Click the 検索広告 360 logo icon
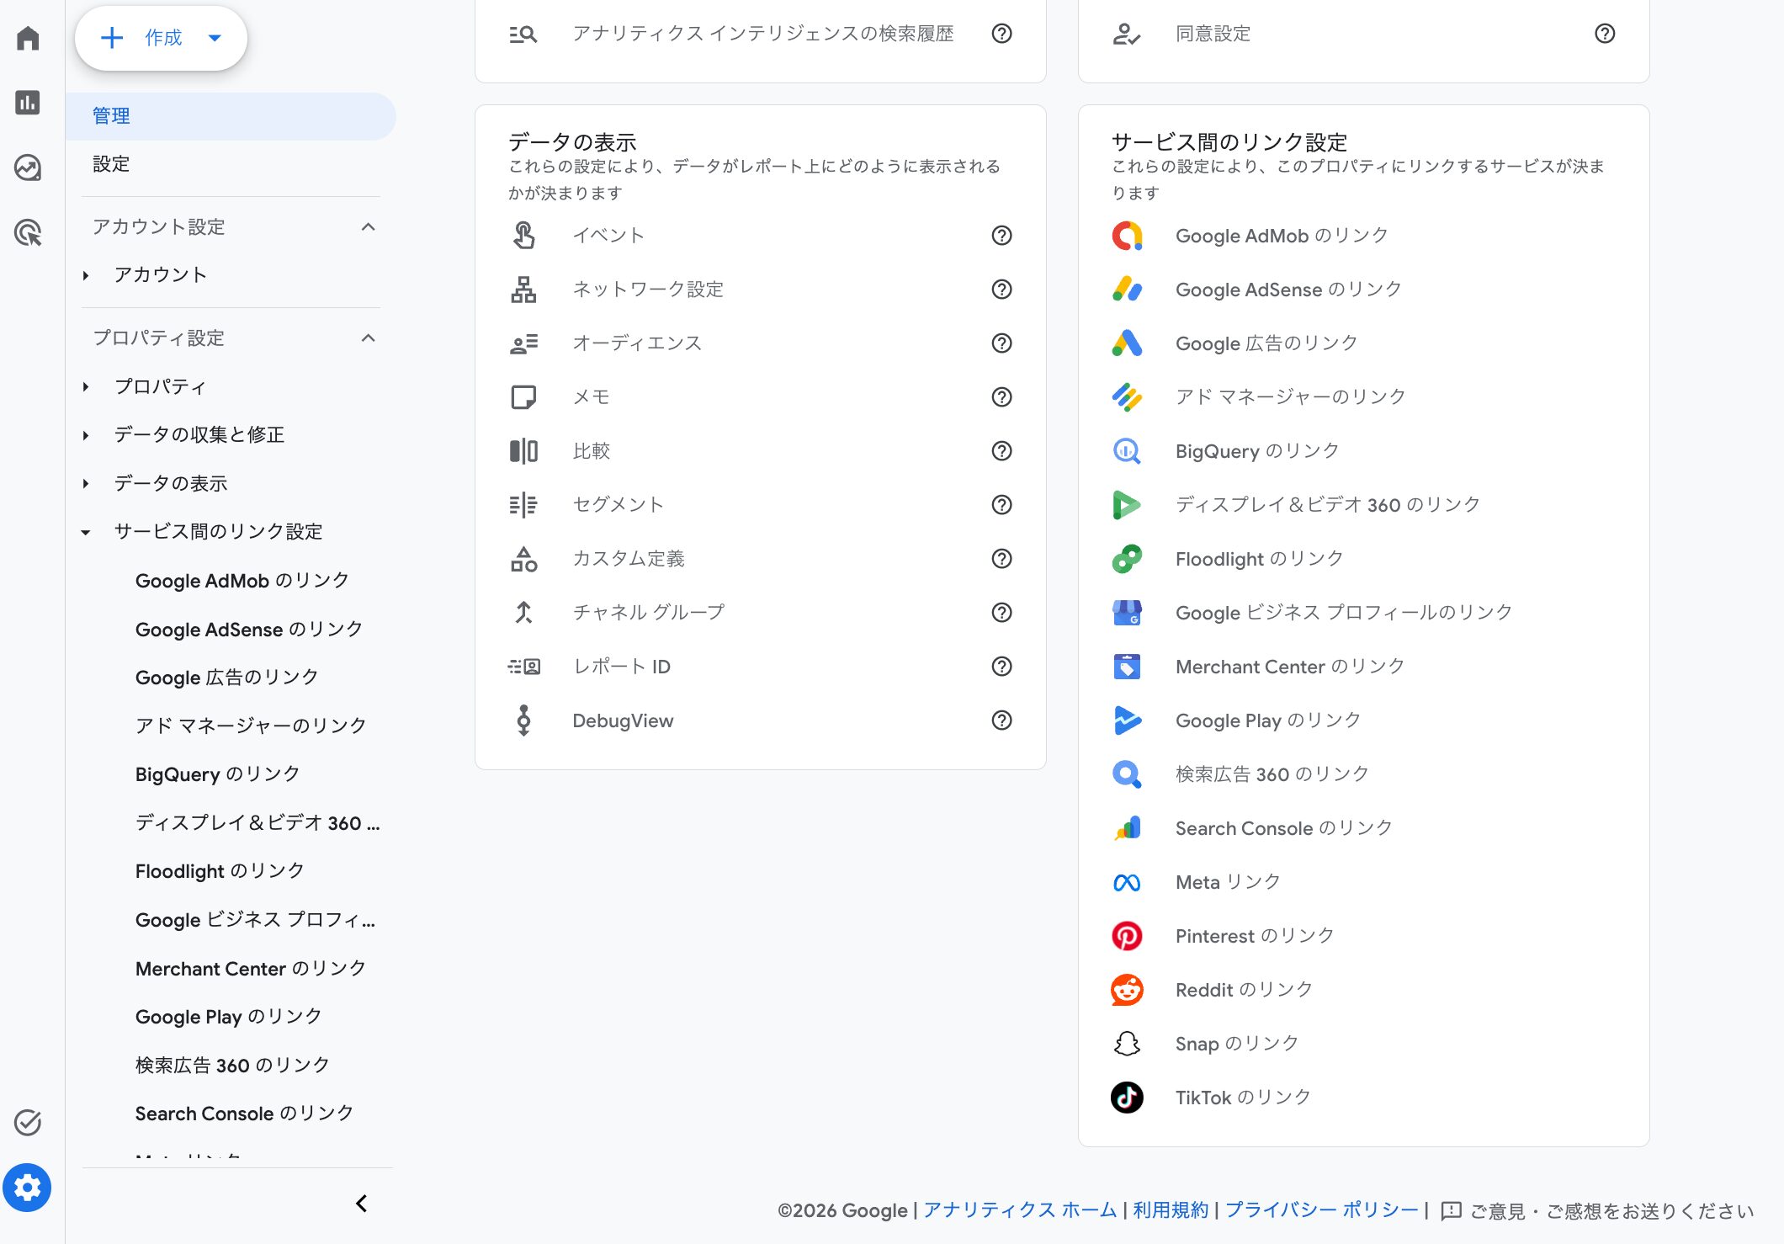This screenshot has width=1784, height=1244. [1127, 774]
